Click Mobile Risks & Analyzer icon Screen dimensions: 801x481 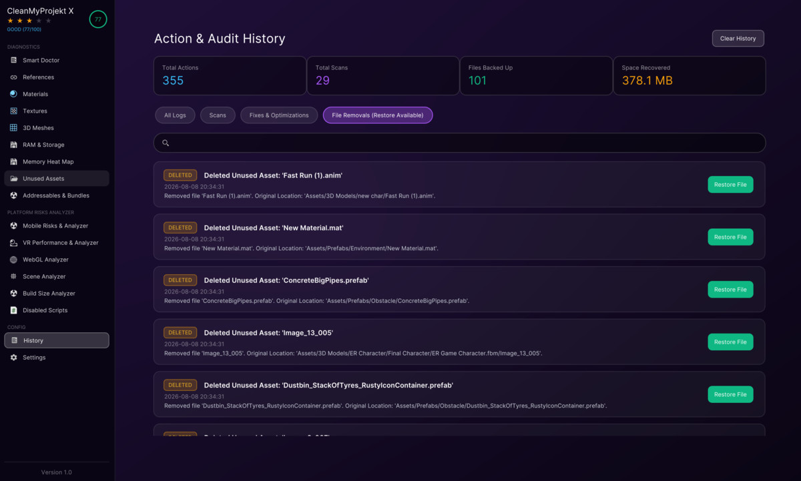coord(14,226)
